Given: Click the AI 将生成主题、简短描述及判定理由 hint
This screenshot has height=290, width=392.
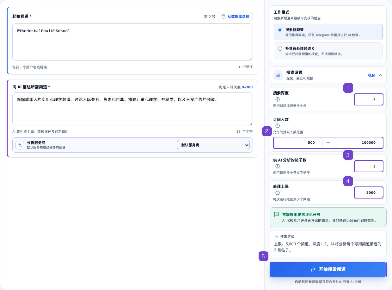Looking at the screenshot, I should (40, 132).
